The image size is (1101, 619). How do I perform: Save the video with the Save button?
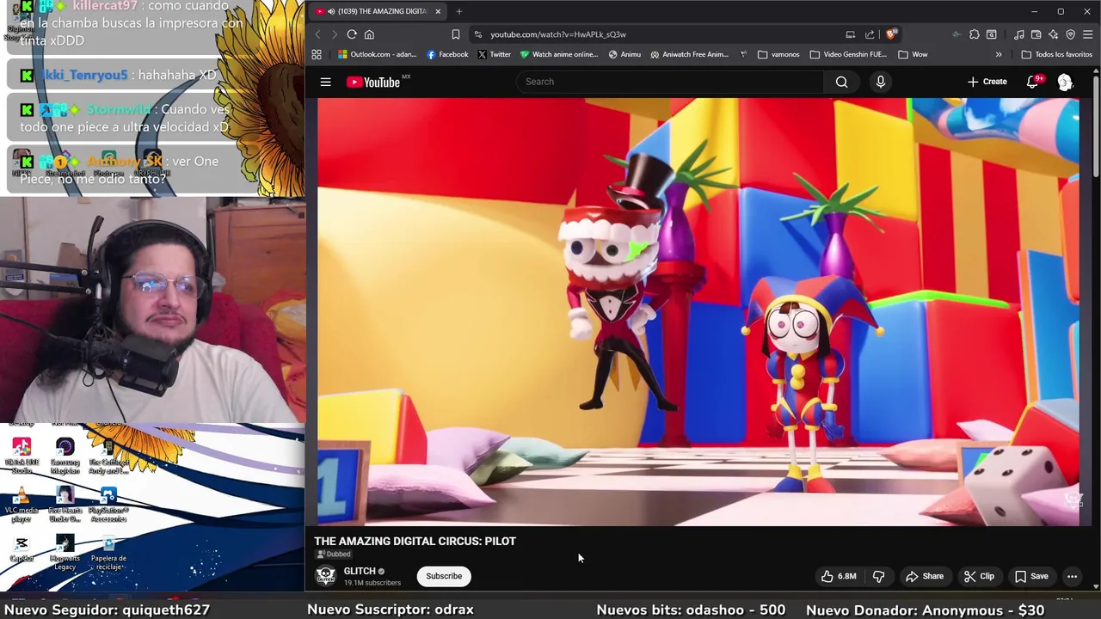pyautogui.click(x=1031, y=576)
